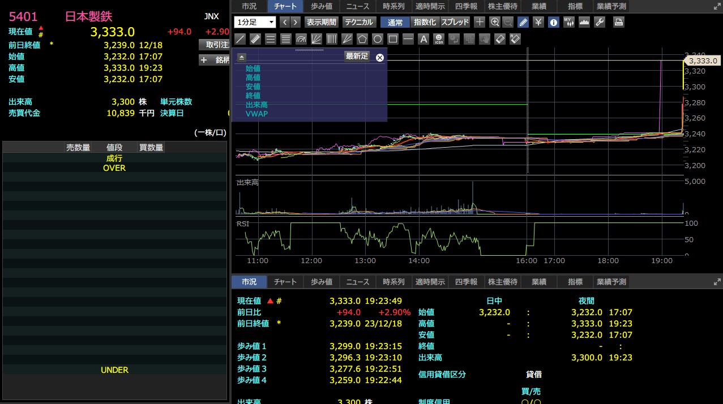Zoom in on the chart
723x404 pixels.
pyautogui.click(x=495, y=22)
